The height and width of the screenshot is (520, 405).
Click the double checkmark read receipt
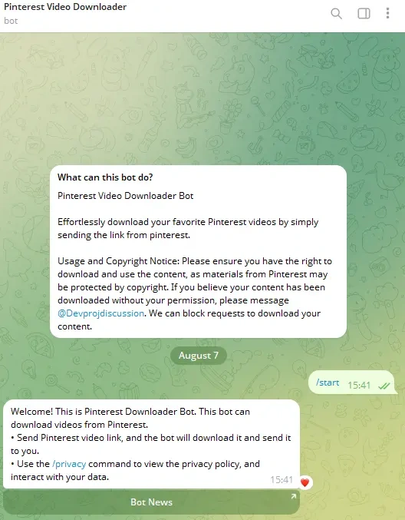coord(384,386)
